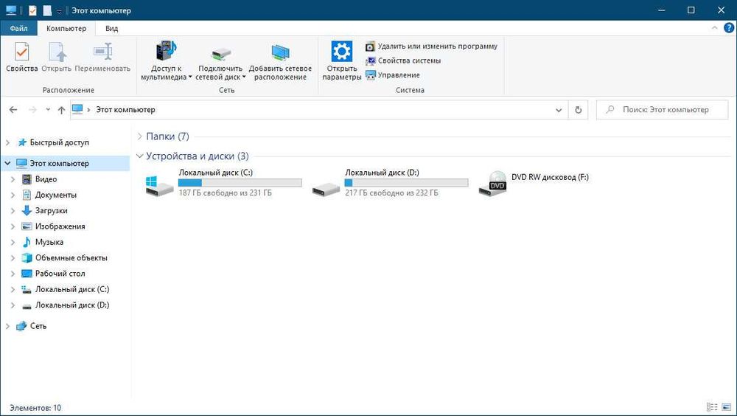The image size is (737, 416).
Task: Switch to the Вид tab
Action: pos(111,28)
